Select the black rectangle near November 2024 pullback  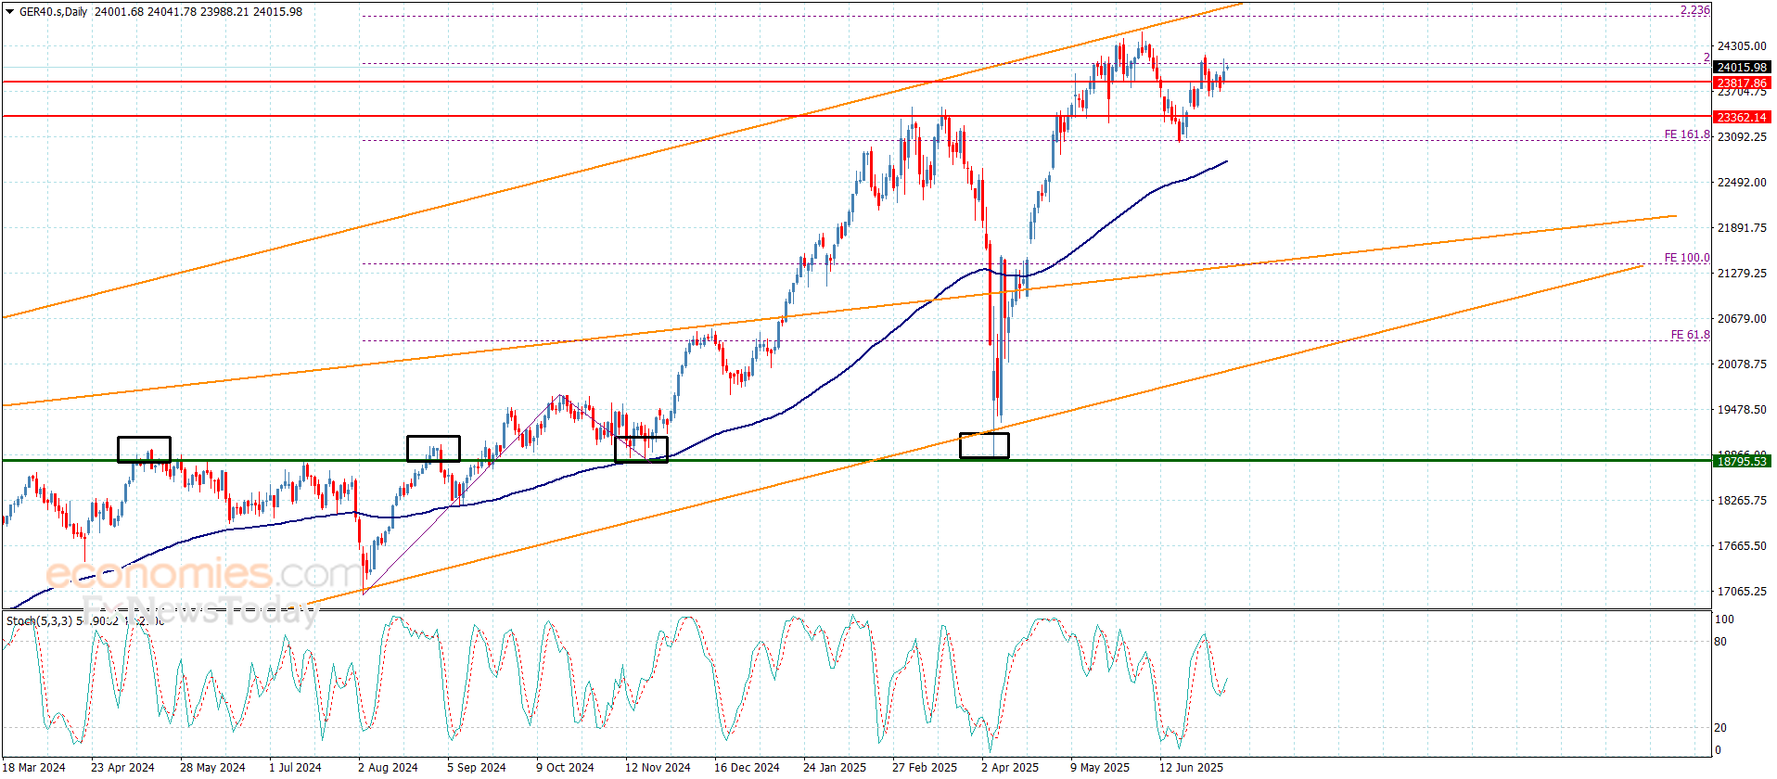[x=641, y=449]
